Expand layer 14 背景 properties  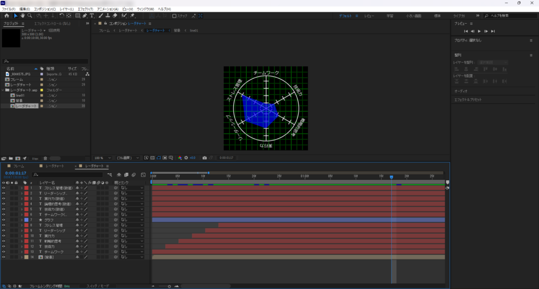point(22,257)
